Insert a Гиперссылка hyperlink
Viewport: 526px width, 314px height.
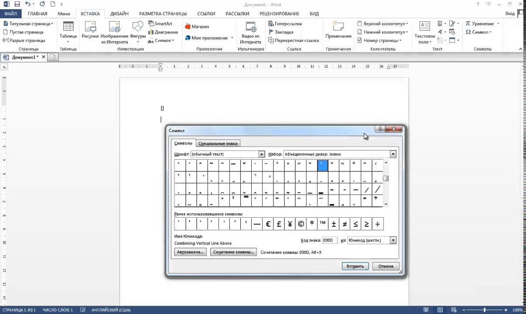[x=285, y=24]
